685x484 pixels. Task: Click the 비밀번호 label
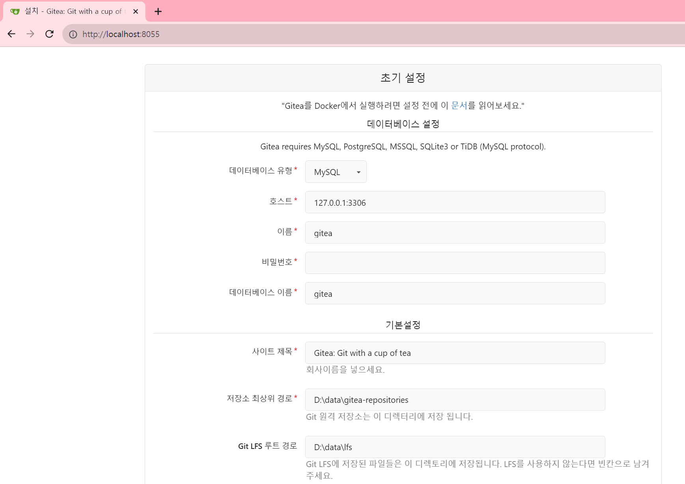tap(277, 262)
